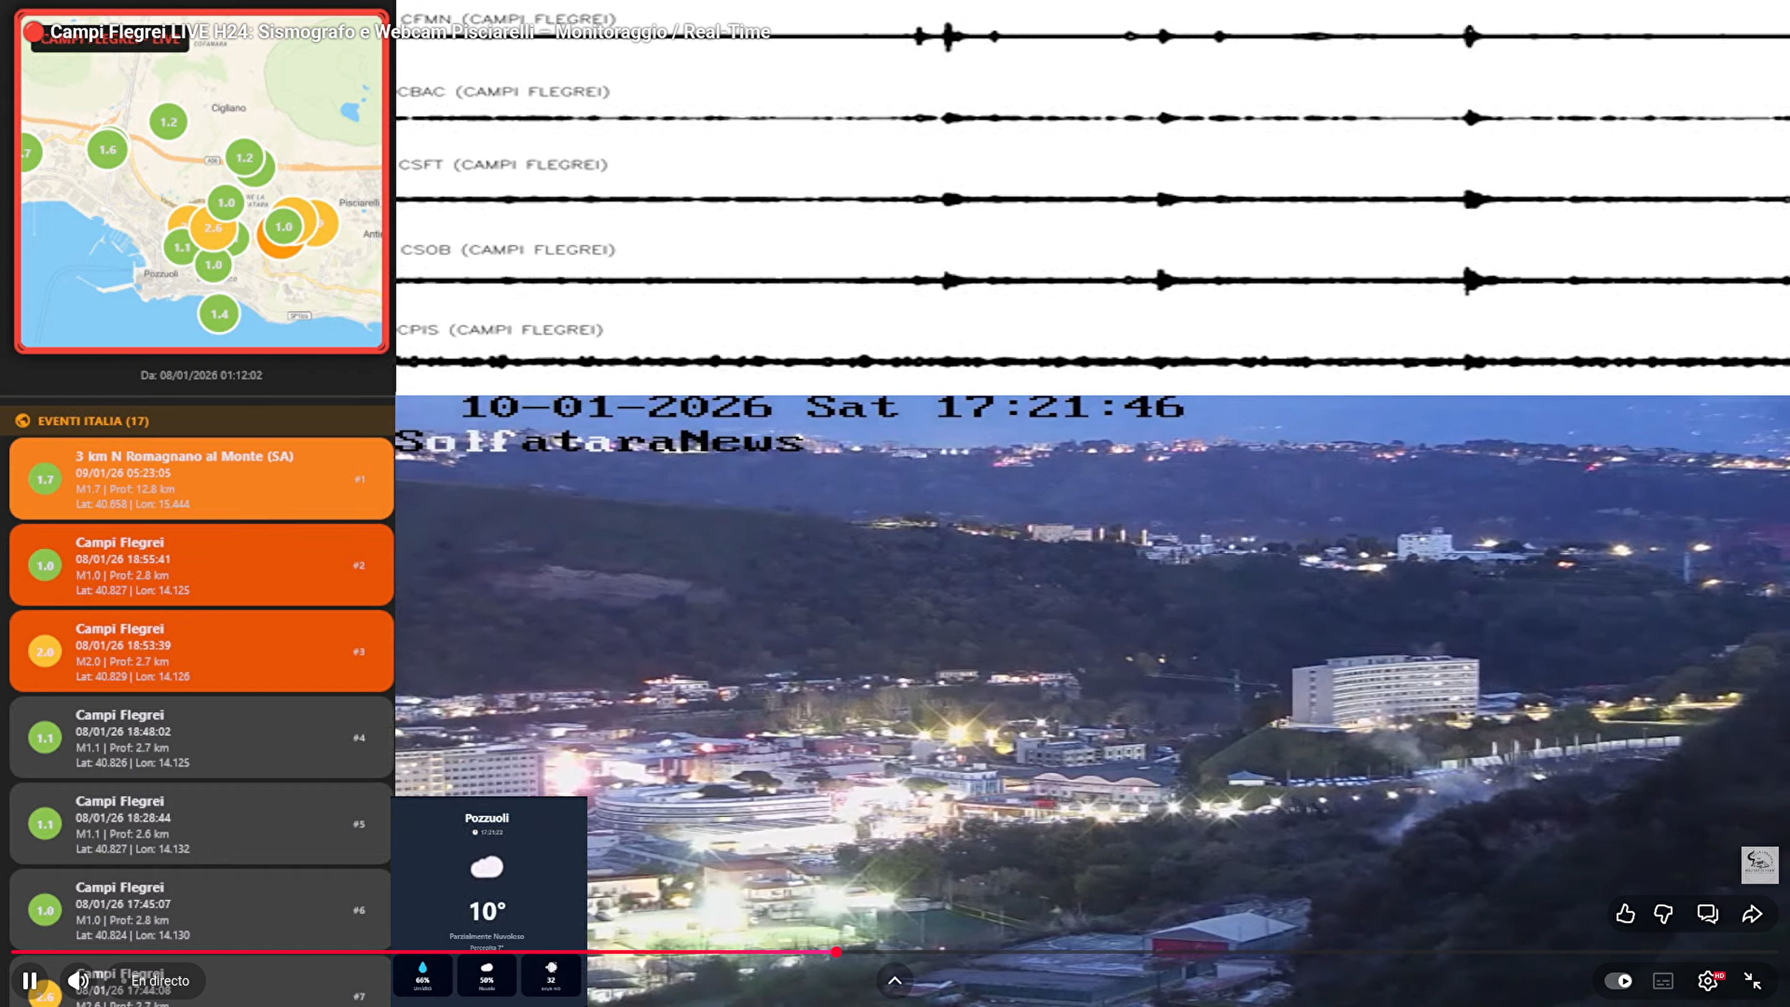The height and width of the screenshot is (1007, 1790).
Task: Click the progress bar scrubber handle
Action: [x=837, y=952]
